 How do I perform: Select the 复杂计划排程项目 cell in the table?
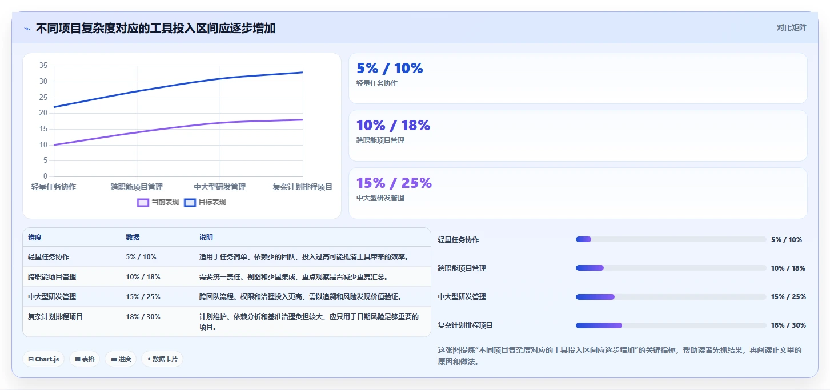click(55, 317)
